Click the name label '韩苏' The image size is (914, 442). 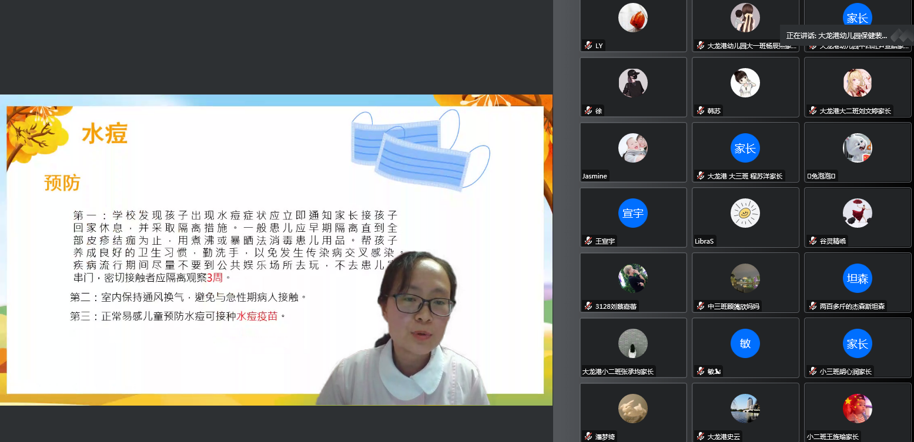(x=714, y=111)
